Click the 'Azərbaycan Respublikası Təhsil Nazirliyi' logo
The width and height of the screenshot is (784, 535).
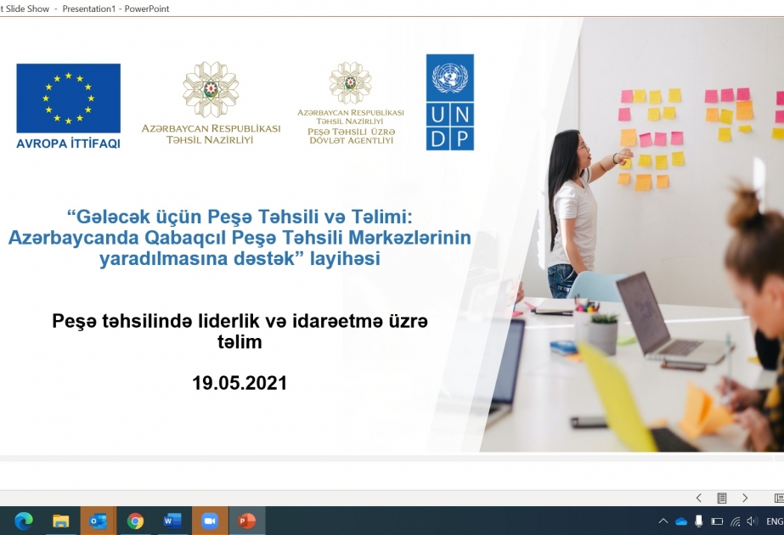[x=211, y=103]
